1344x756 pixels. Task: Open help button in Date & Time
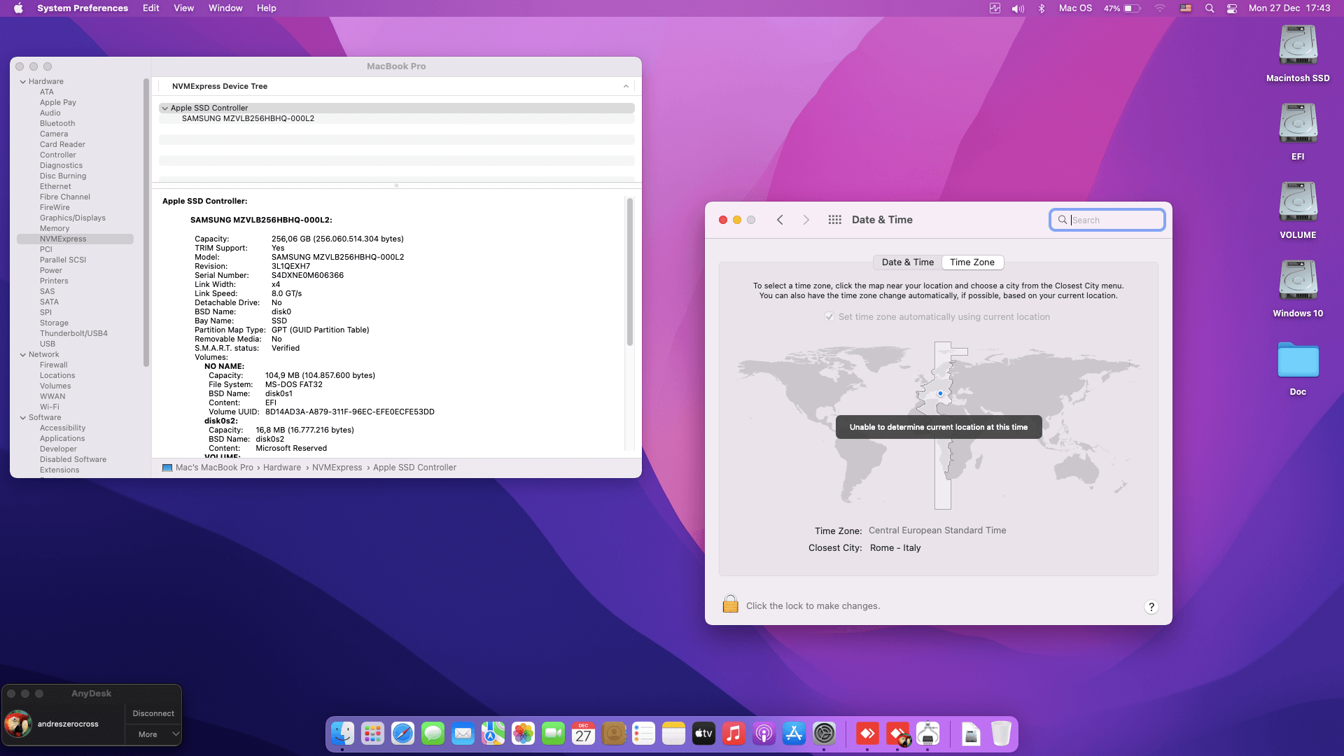pos(1151,607)
